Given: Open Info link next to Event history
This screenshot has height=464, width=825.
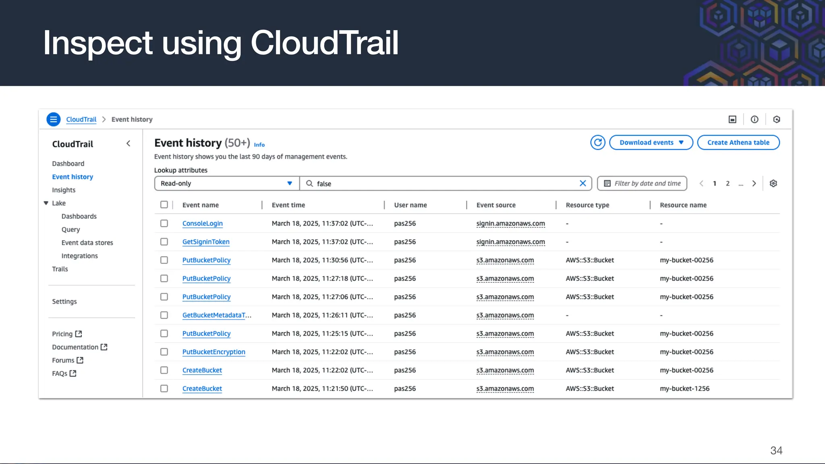Looking at the screenshot, I should click(259, 145).
